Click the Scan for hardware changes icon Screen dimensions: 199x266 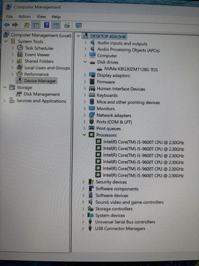67,25
